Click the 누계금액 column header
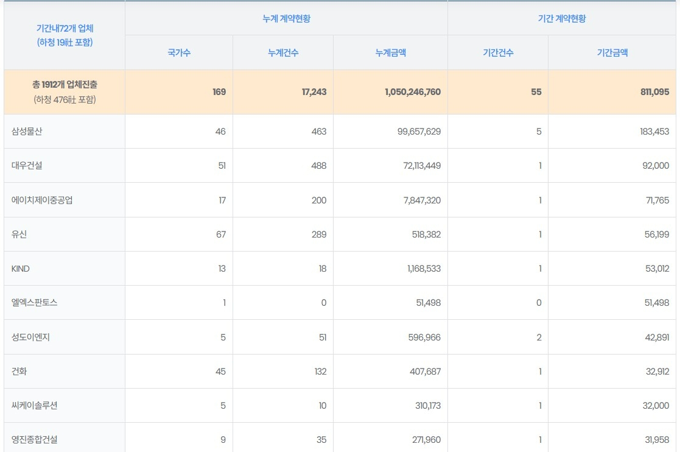 coord(390,52)
